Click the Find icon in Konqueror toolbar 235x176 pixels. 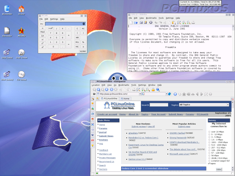[x=138, y=89]
